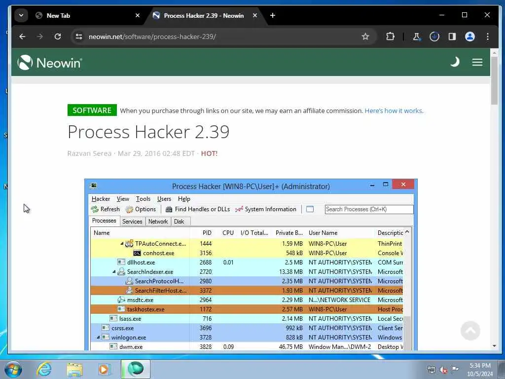Click the green SOFTWARE category badge
Screen dimensions: 505x379
pos(92,110)
